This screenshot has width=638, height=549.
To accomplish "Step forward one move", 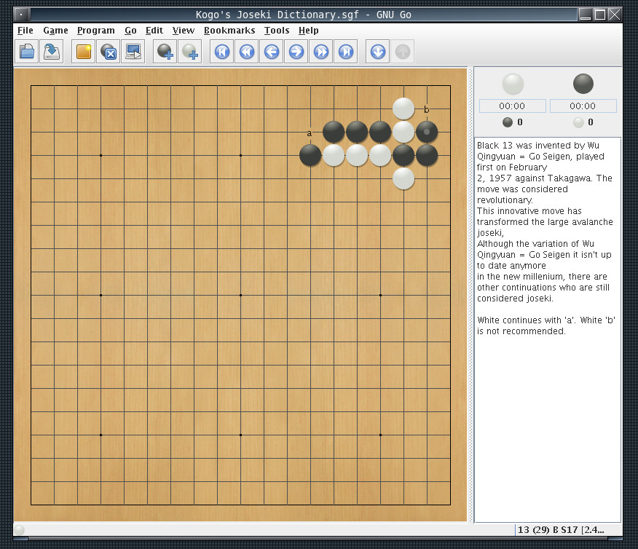I will [x=296, y=52].
